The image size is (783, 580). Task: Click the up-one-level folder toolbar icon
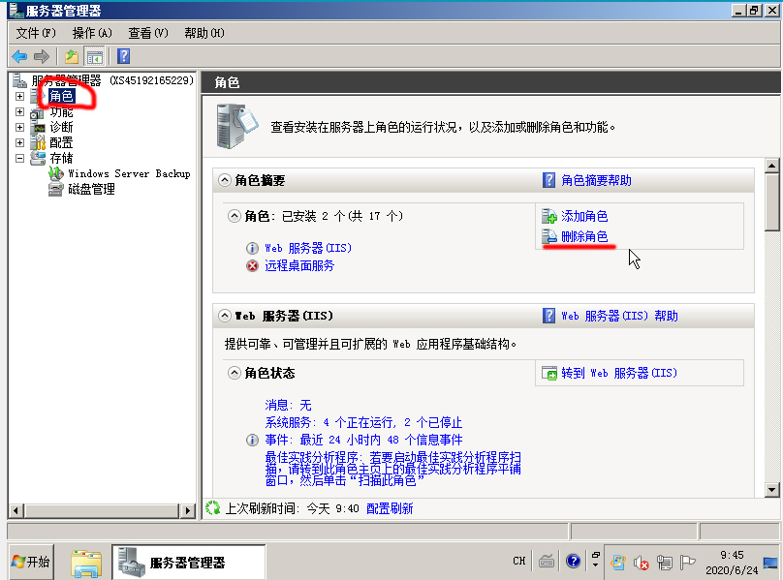pos(72,56)
